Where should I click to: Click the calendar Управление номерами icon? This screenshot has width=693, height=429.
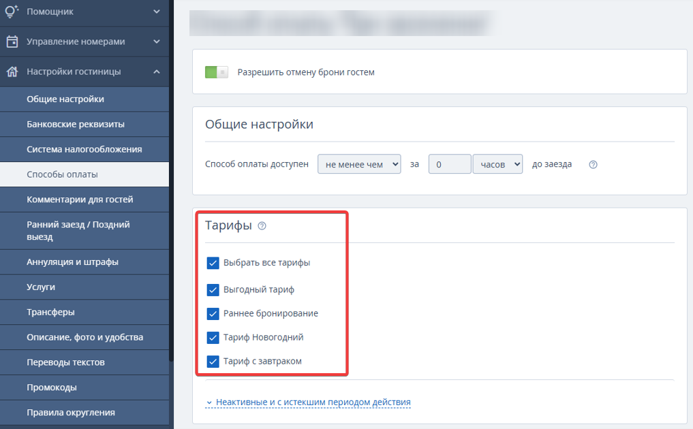(x=12, y=42)
